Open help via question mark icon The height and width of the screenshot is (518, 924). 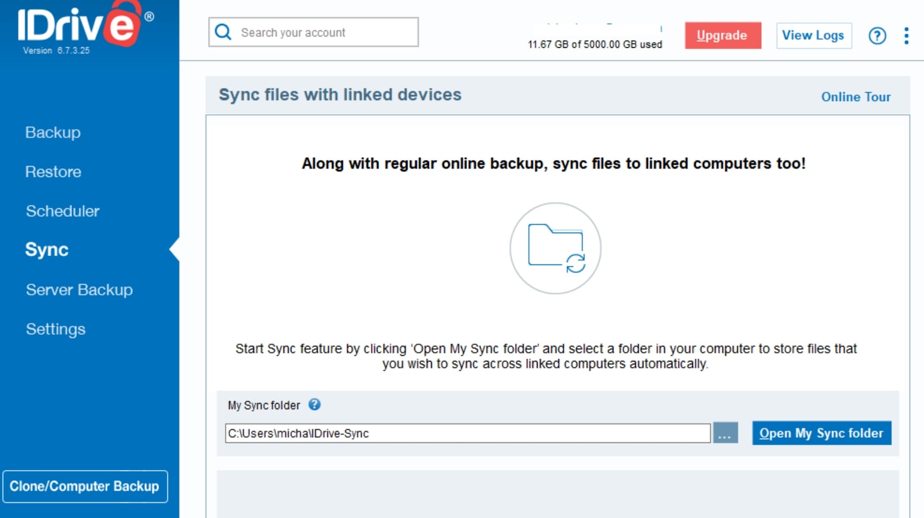coord(877,36)
